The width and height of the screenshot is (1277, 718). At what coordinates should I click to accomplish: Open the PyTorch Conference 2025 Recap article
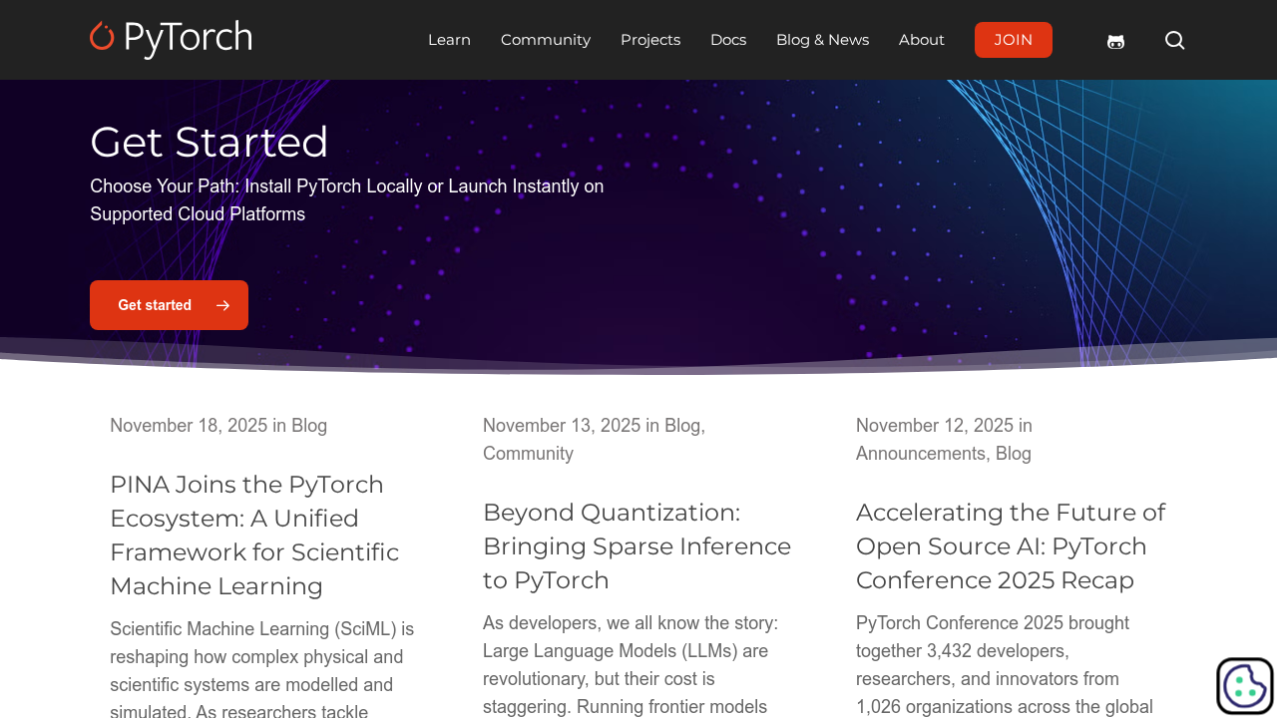(x=1011, y=546)
